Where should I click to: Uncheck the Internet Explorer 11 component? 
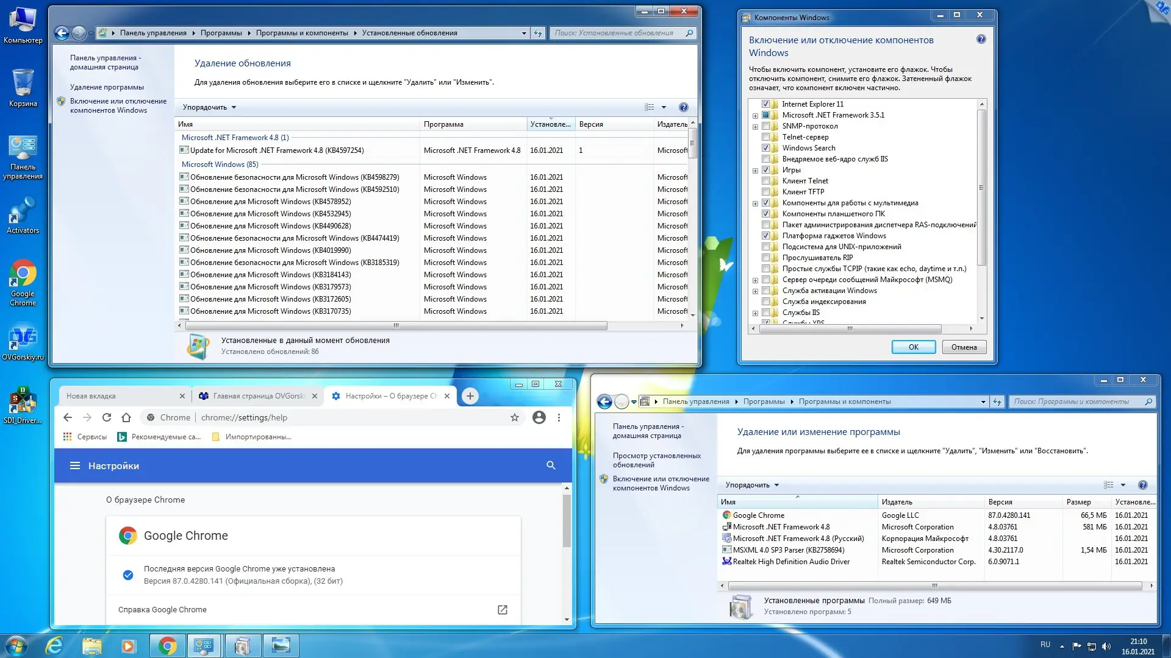coord(765,104)
